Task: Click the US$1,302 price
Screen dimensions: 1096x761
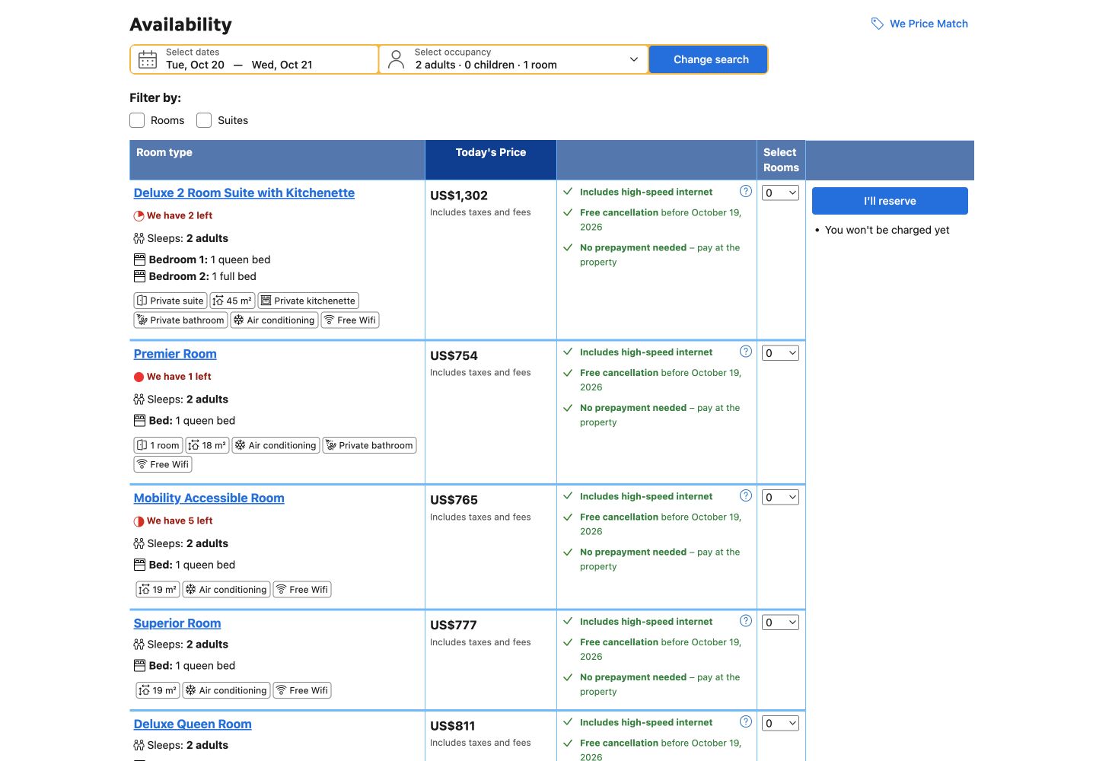Action: click(x=459, y=196)
